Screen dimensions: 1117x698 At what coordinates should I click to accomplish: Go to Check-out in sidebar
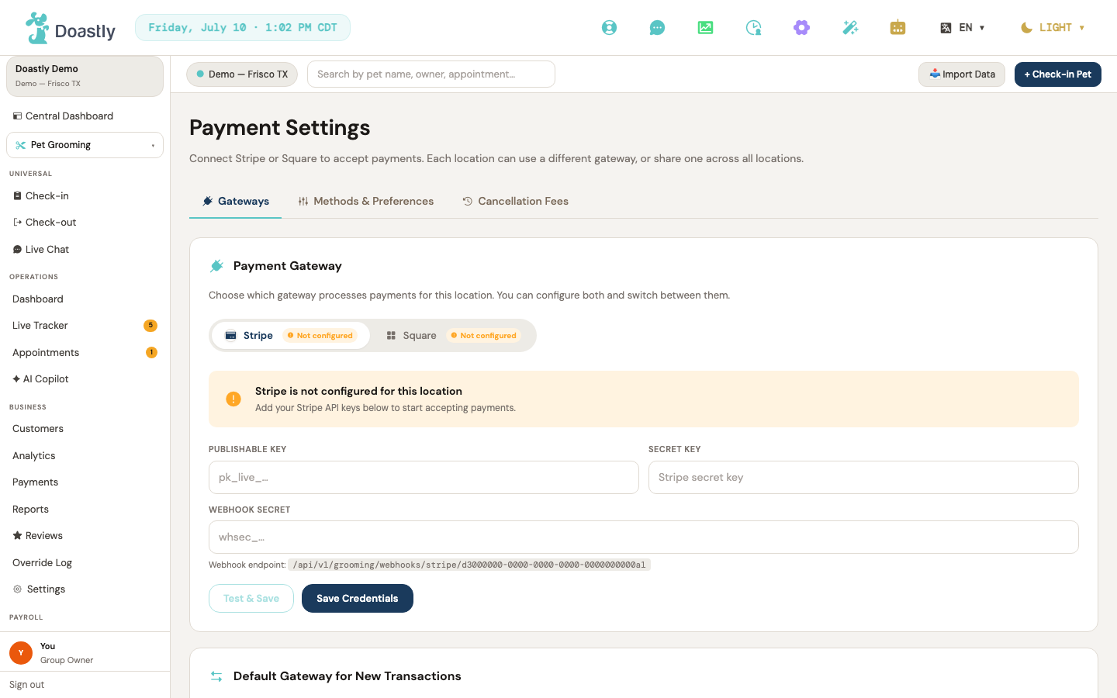point(85,223)
